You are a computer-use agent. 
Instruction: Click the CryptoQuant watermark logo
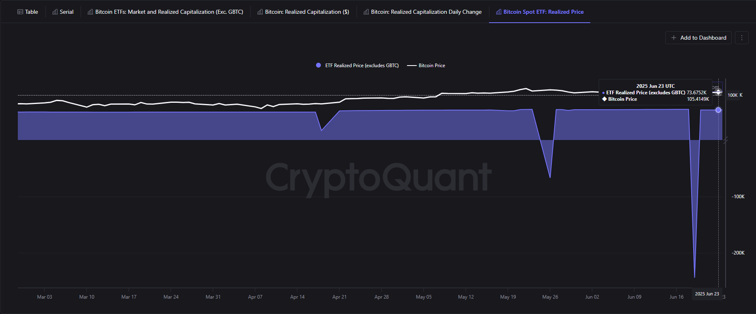(x=378, y=178)
